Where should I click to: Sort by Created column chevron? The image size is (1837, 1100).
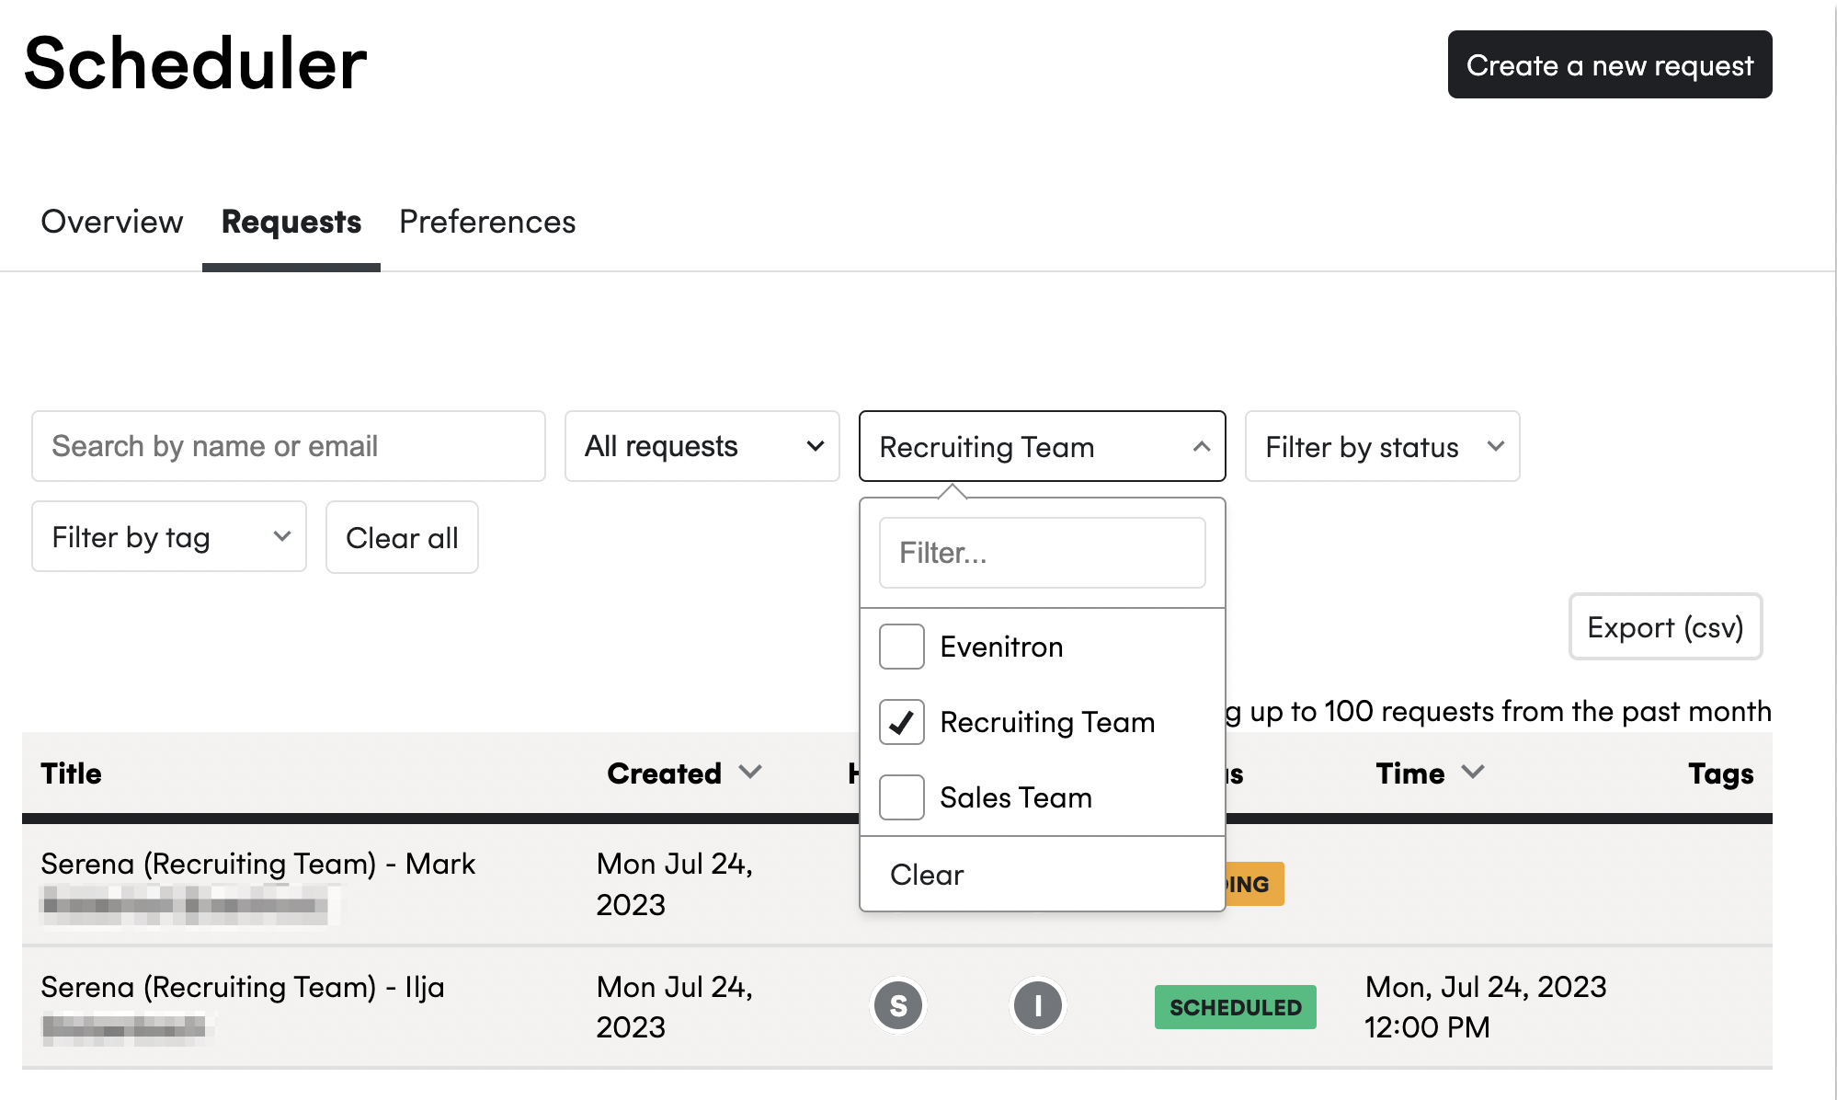click(750, 773)
